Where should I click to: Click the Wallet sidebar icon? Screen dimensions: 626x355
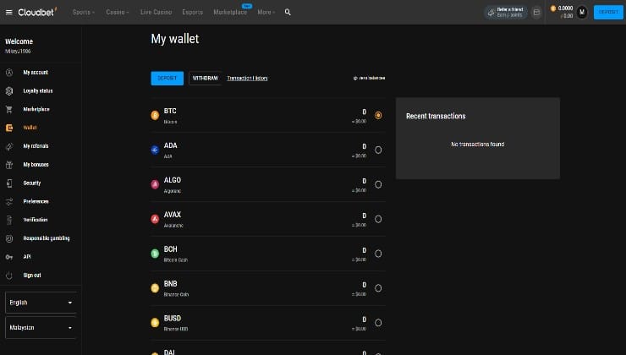9,128
